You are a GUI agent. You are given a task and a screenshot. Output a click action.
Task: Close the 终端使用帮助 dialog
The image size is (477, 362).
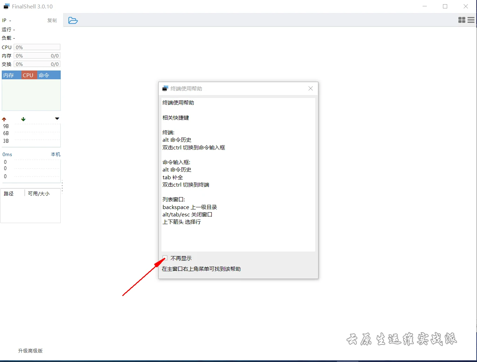pos(311,88)
